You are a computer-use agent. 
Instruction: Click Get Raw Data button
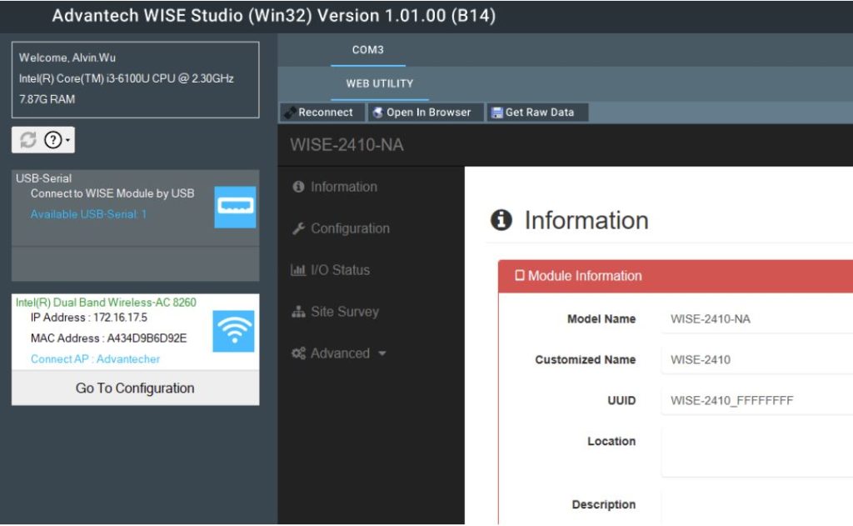tap(532, 113)
